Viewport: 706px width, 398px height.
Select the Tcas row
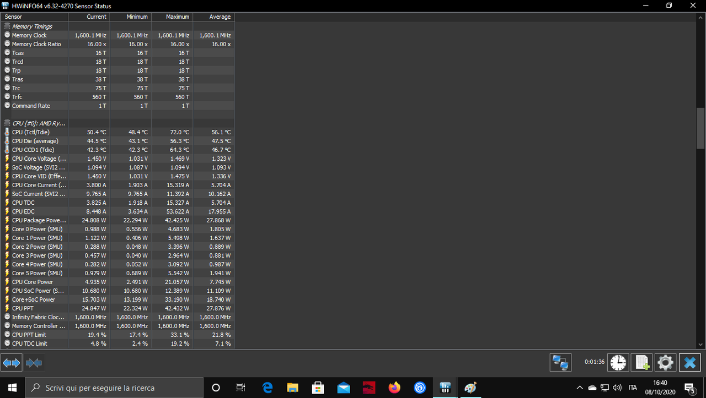point(117,53)
